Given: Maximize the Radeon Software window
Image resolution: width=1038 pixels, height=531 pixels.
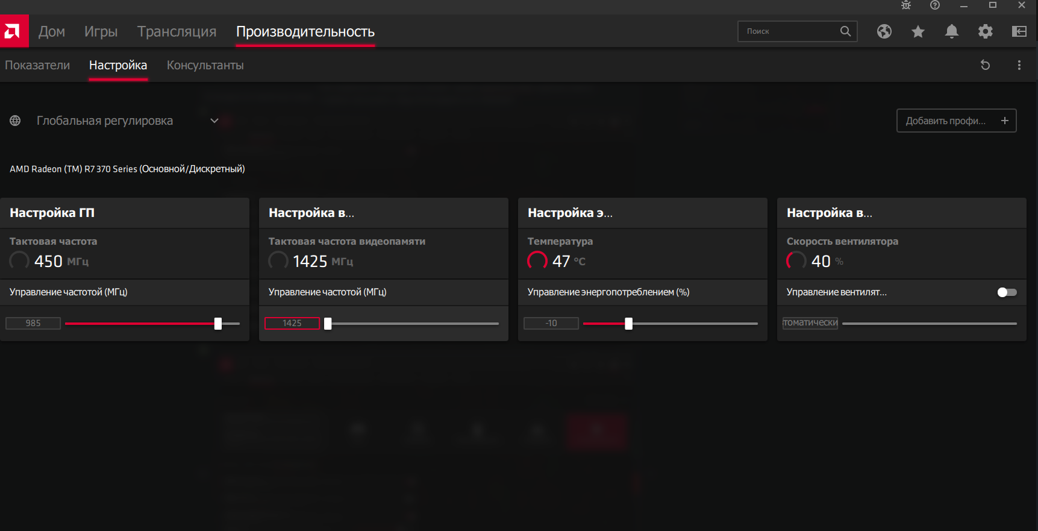Looking at the screenshot, I should (x=993, y=5).
